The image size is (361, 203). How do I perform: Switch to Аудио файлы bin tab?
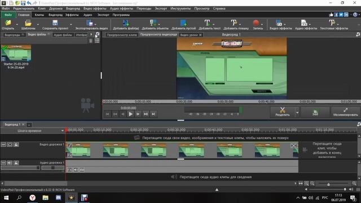[63, 35]
